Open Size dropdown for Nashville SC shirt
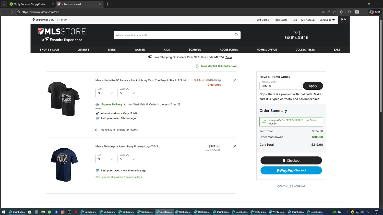 (x=105, y=93)
